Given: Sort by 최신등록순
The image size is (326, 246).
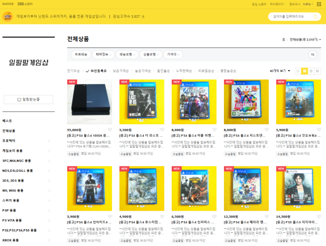Looking at the screenshot, I should tap(96, 71).
